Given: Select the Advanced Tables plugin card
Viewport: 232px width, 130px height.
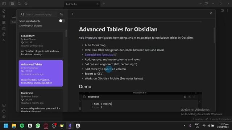Looking at the screenshot, I should pyautogui.click(x=41, y=73).
